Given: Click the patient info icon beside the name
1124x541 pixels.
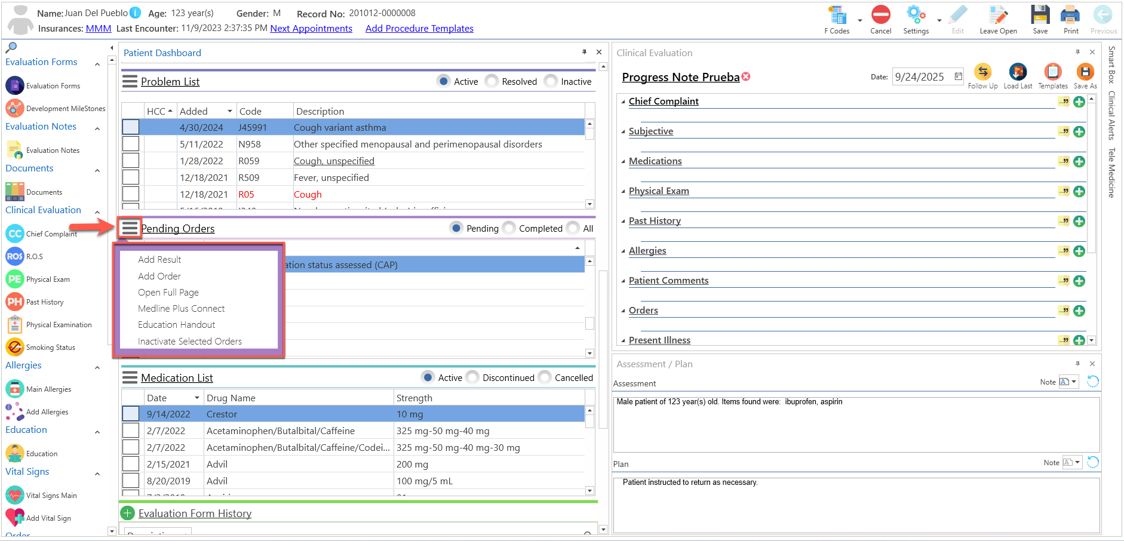Looking at the screenshot, I should click(x=136, y=13).
